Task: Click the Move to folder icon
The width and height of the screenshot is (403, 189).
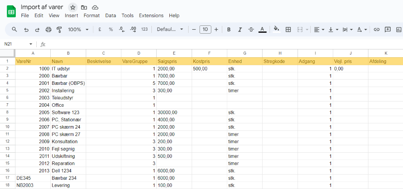Action: pyautogui.click(x=84, y=7)
